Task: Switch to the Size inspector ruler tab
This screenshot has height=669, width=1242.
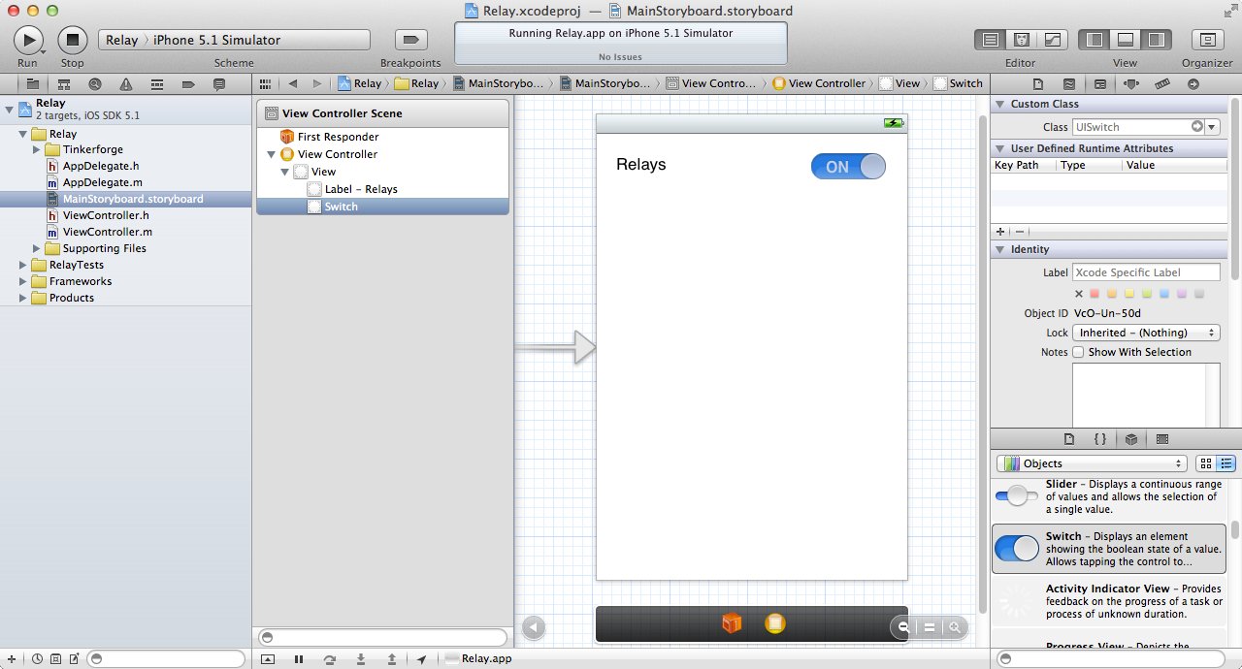Action: click(x=1162, y=84)
